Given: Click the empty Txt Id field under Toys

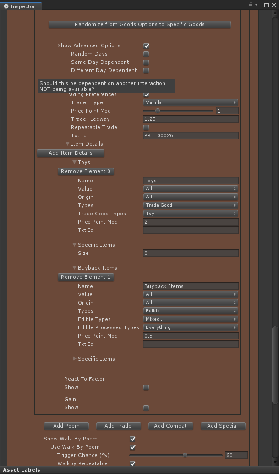Looking at the screenshot, I should [191, 231].
